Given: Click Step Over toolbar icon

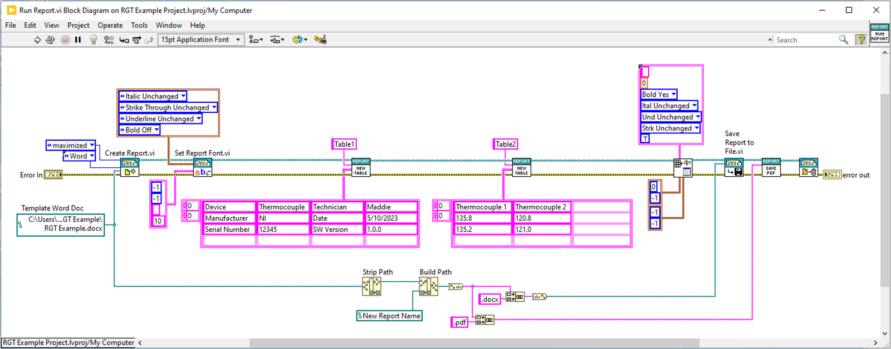Looking at the screenshot, I should click(x=137, y=40).
